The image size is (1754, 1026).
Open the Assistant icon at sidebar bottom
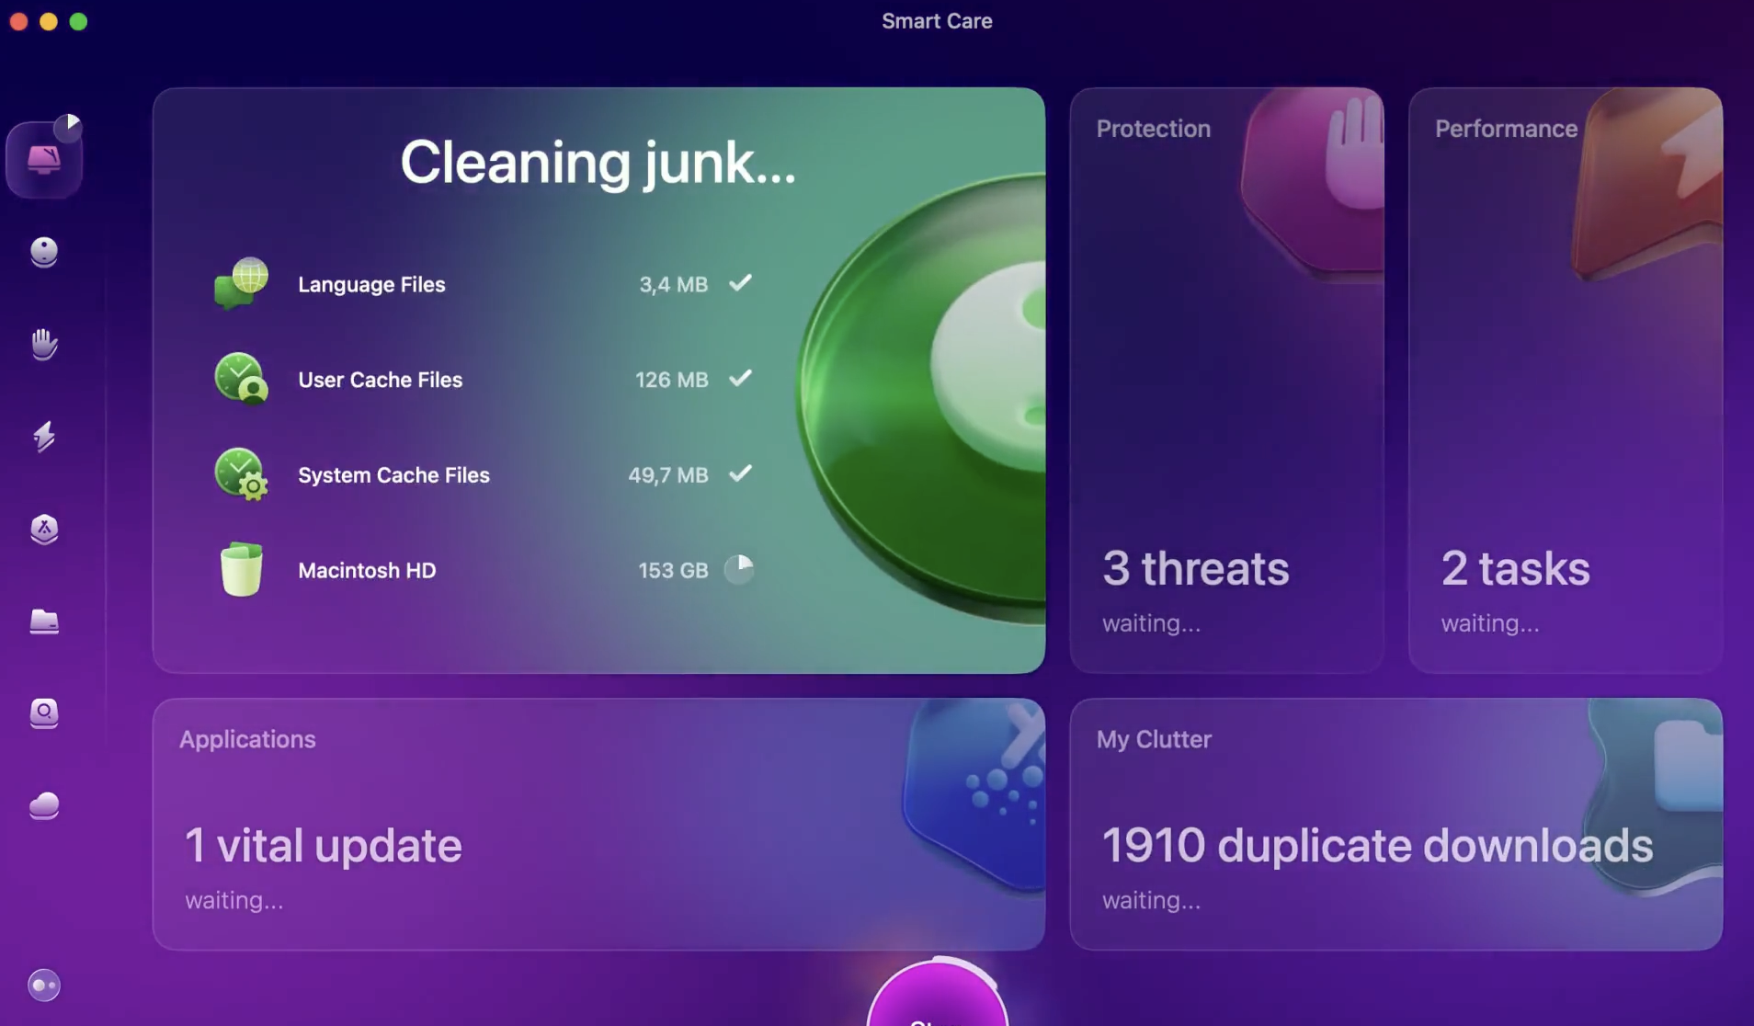coord(43,985)
